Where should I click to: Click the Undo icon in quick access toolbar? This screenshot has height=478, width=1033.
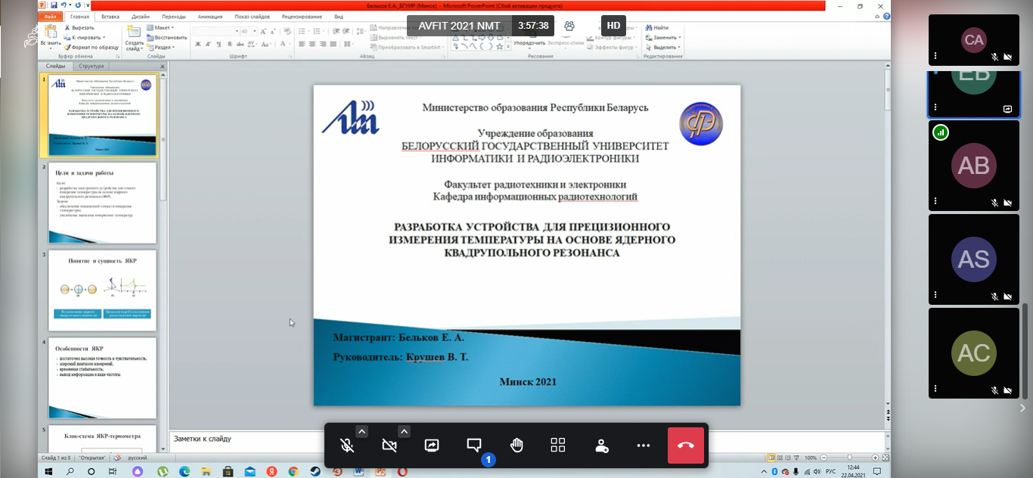[65, 5]
